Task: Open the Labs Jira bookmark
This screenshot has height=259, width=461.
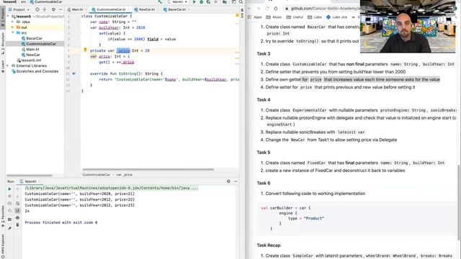Action: click(337, 17)
